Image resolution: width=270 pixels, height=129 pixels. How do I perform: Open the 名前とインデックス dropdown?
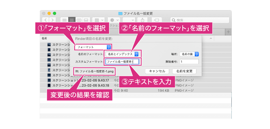122,54
